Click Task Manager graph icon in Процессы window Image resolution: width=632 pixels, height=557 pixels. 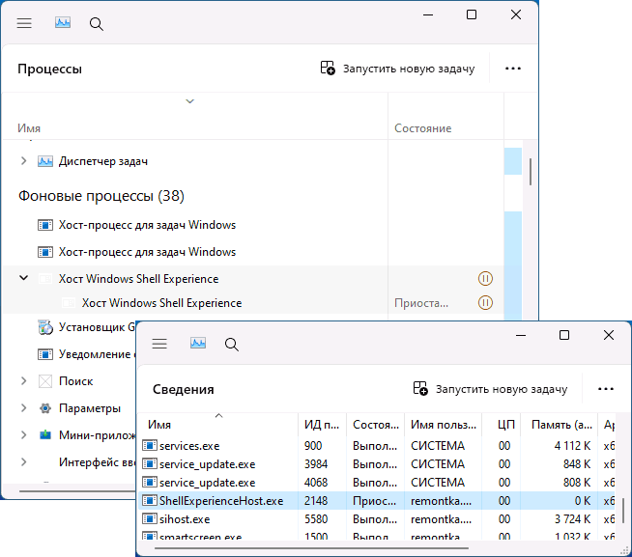click(x=63, y=22)
